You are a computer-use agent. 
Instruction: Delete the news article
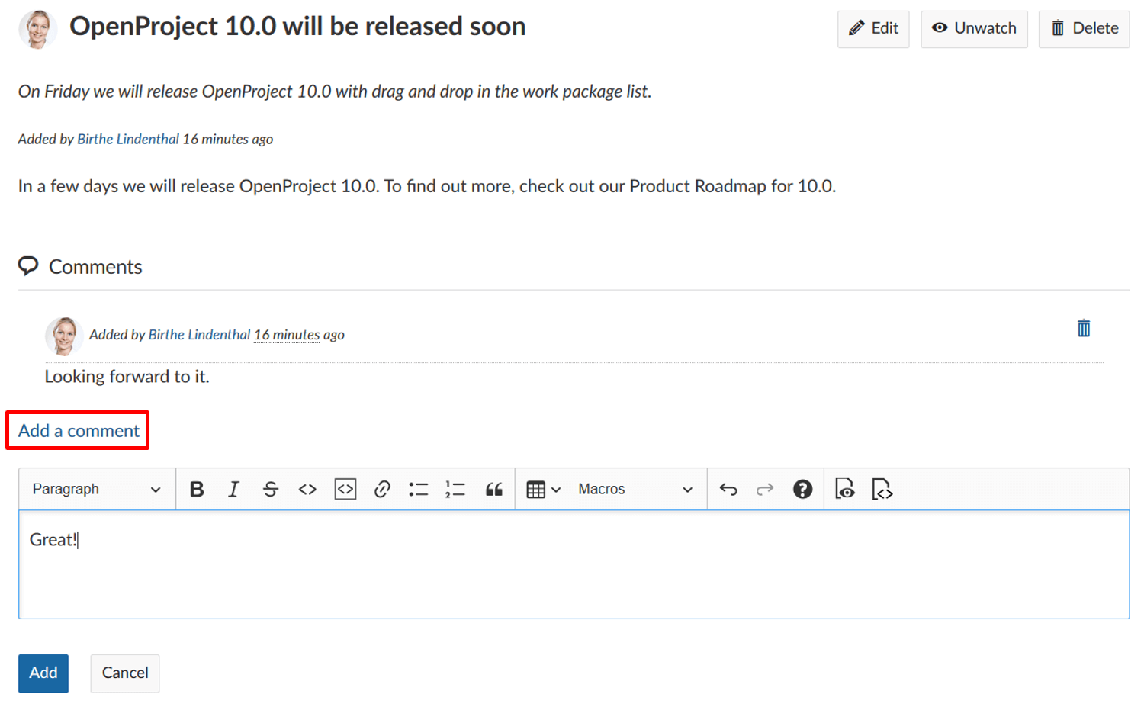pyautogui.click(x=1084, y=29)
